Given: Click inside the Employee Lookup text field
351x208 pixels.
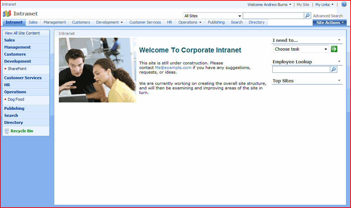Looking at the screenshot, I should 301,70.
